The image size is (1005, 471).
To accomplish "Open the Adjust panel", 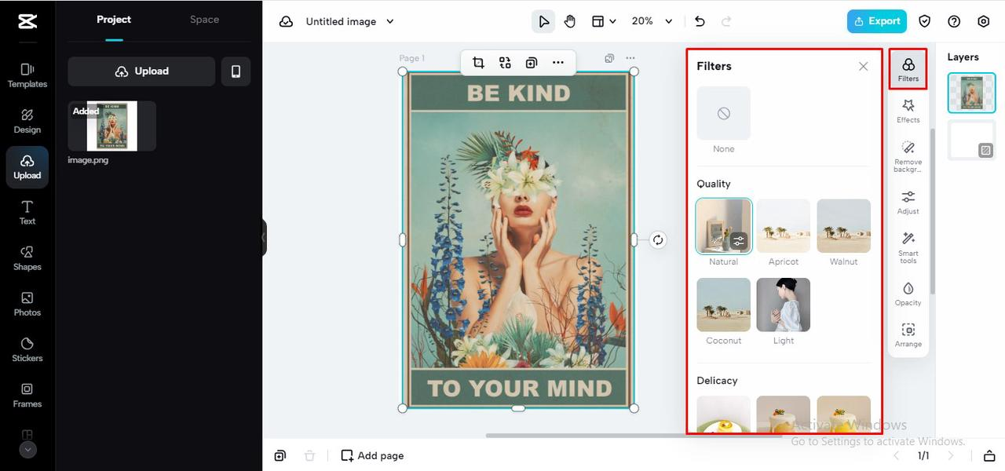I will [x=908, y=200].
